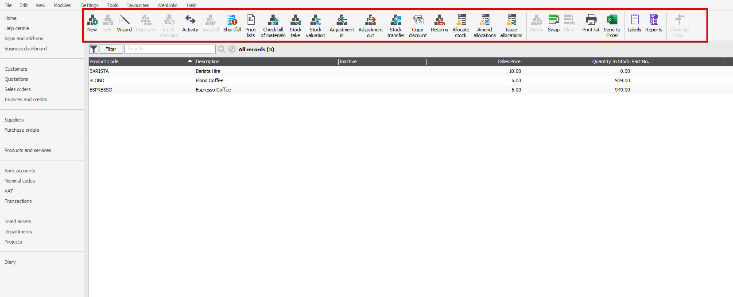Open the Allocate stock tool
733x297 pixels.
tap(461, 26)
